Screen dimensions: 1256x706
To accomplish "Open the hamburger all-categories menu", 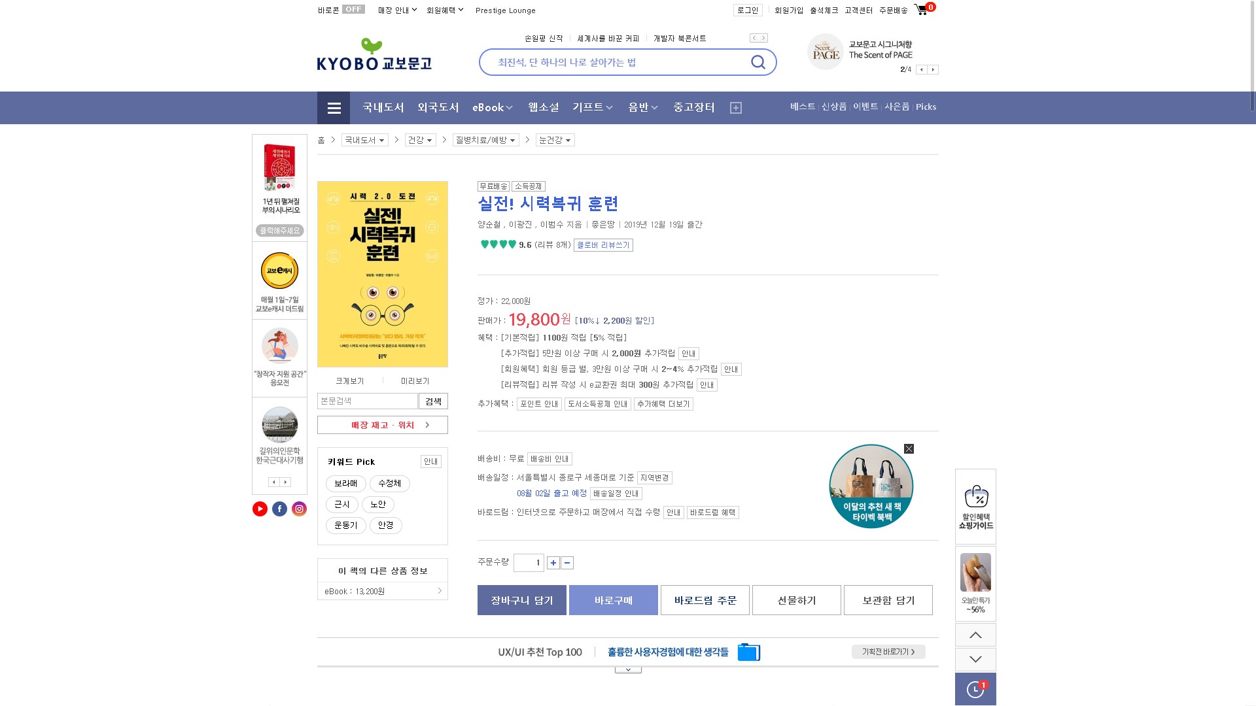I will (334, 108).
